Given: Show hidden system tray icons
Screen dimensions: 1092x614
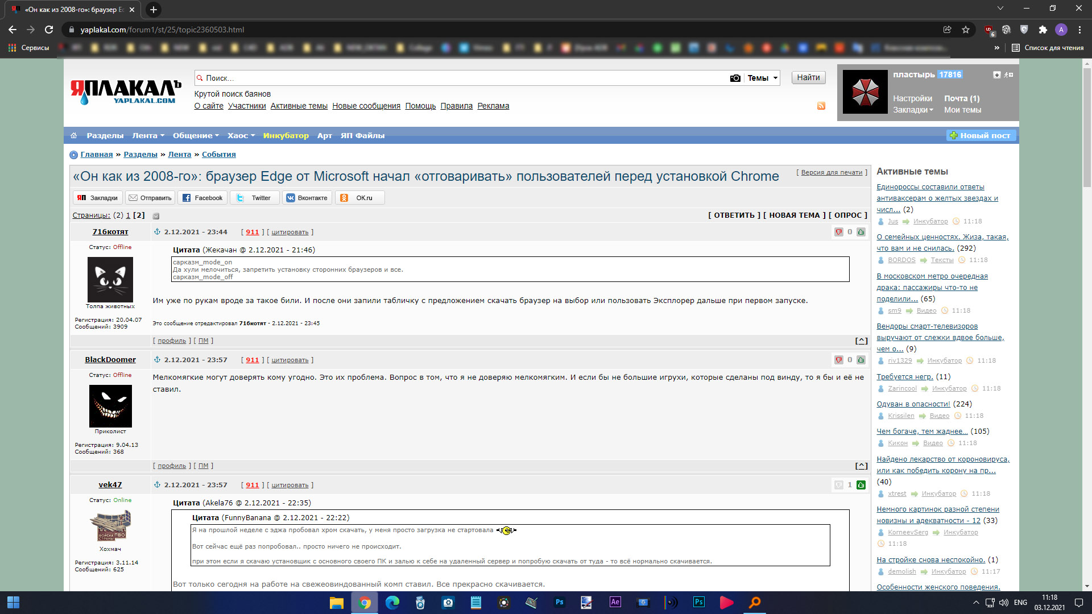Looking at the screenshot, I should [x=976, y=603].
